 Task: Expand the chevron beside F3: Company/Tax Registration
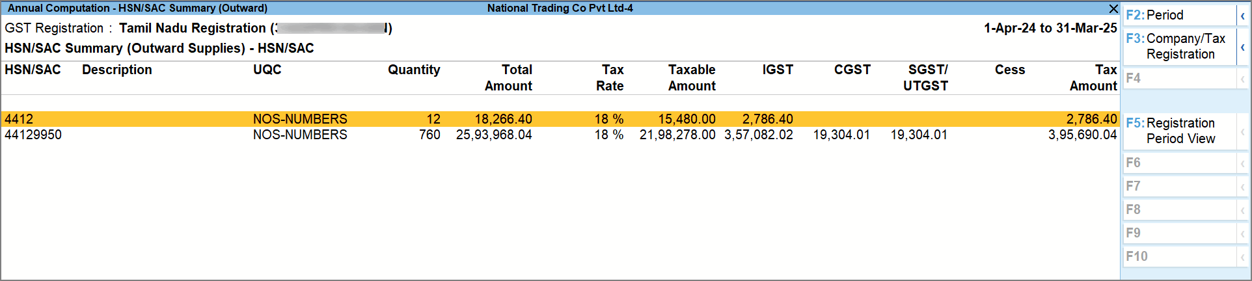coord(1242,47)
